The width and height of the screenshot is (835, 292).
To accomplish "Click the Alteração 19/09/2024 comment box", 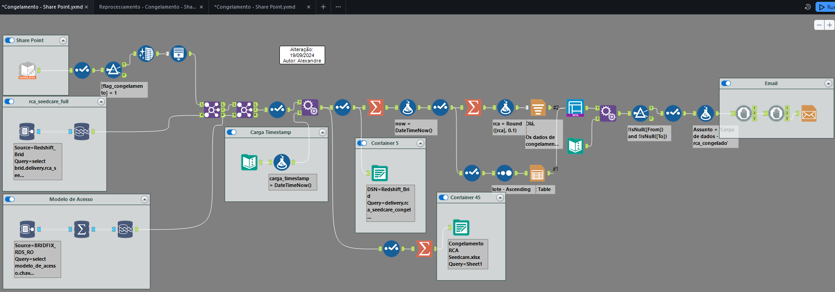I will [x=302, y=55].
